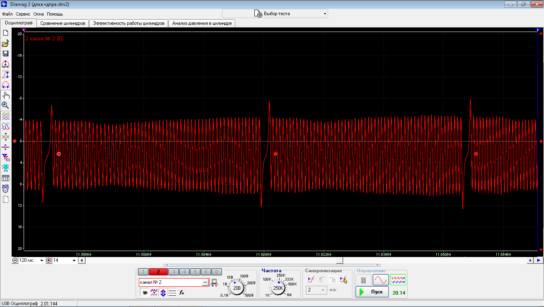The height and width of the screenshot is (307, 544).
Task: Open the Сервис menu
Action: (x=23, y=14)
